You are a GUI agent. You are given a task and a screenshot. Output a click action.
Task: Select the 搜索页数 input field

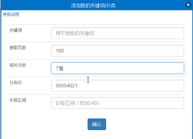(x=117, y=51)
